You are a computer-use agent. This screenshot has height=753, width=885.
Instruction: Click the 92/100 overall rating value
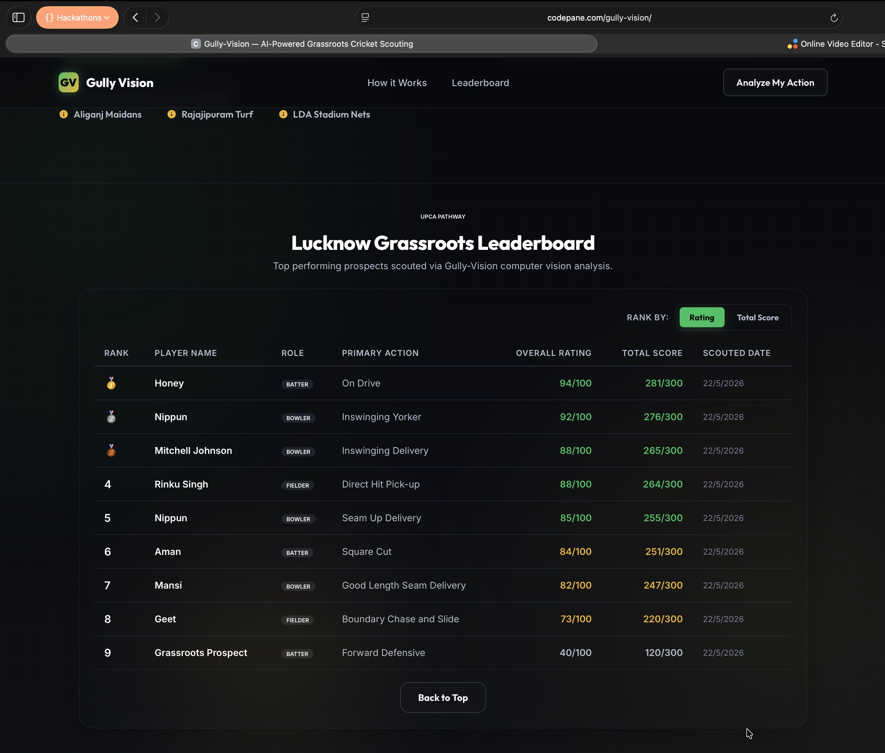click(x=575, y=417)
